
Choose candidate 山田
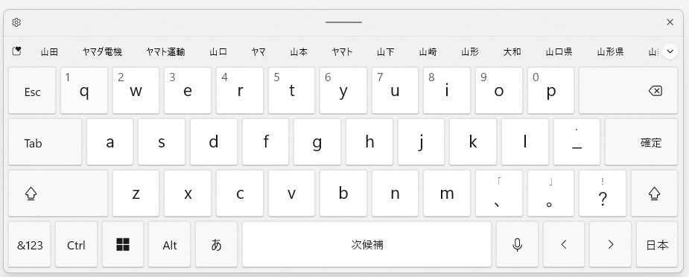coord(49,52)
